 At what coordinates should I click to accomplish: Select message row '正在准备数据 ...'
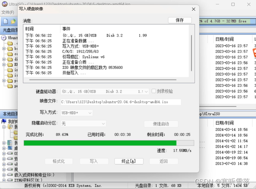tap(107, 41)
